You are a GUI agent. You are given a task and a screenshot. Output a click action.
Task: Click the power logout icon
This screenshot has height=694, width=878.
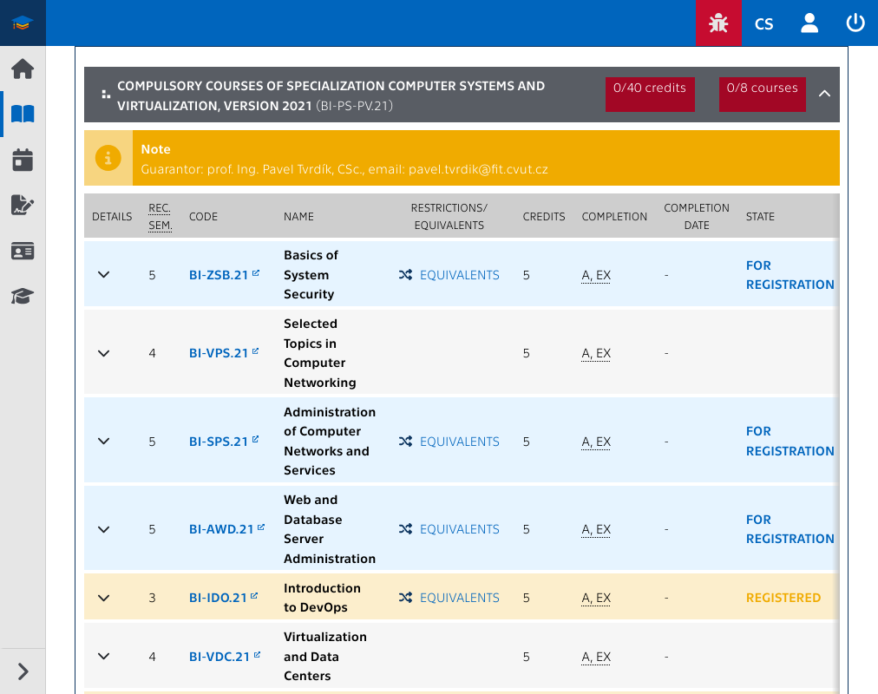855,23
